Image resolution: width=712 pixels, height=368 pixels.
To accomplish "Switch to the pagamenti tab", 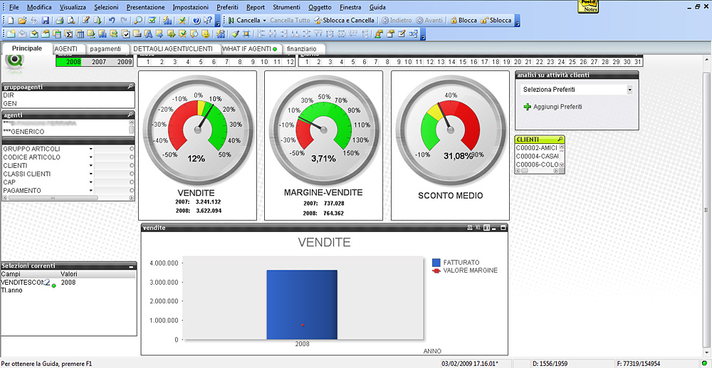I will click(x=105, y=48).
